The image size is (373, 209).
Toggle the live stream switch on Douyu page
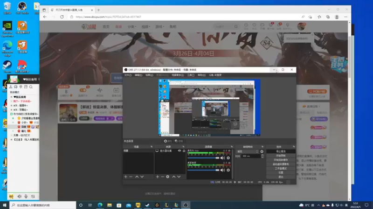pos(83,90)
